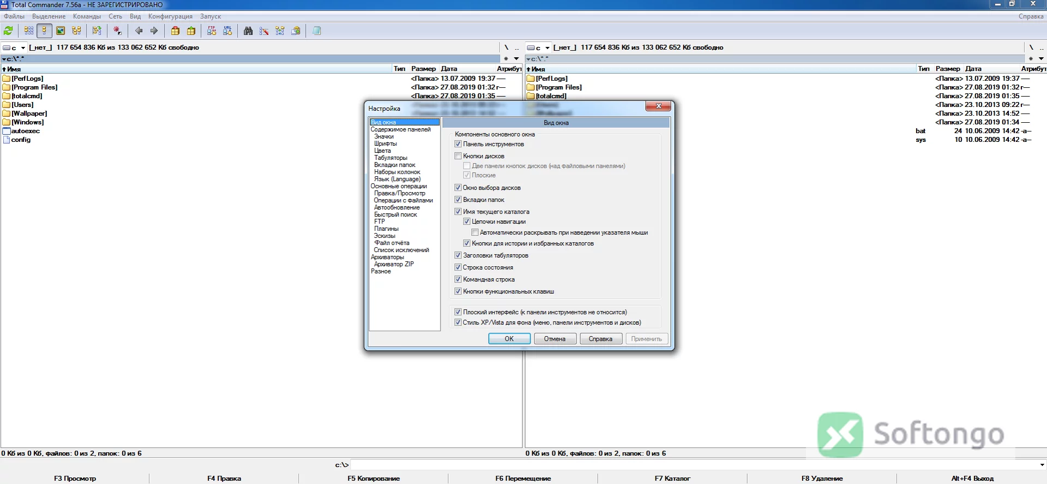This screenshot has height=484, width=1047.
Task: Open file search with the binoculars icon
Action: (248, 31)
